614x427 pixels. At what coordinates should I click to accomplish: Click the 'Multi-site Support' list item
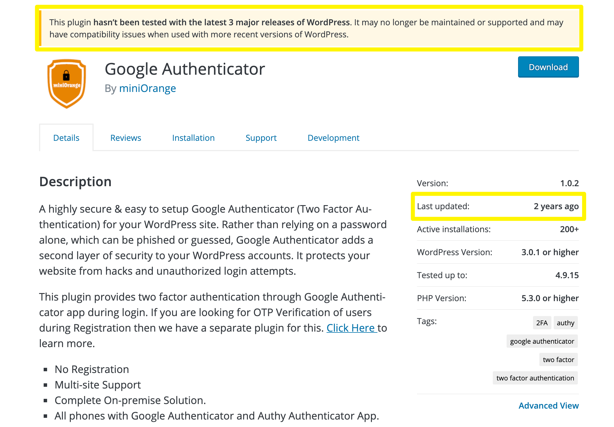pos(98,385)
